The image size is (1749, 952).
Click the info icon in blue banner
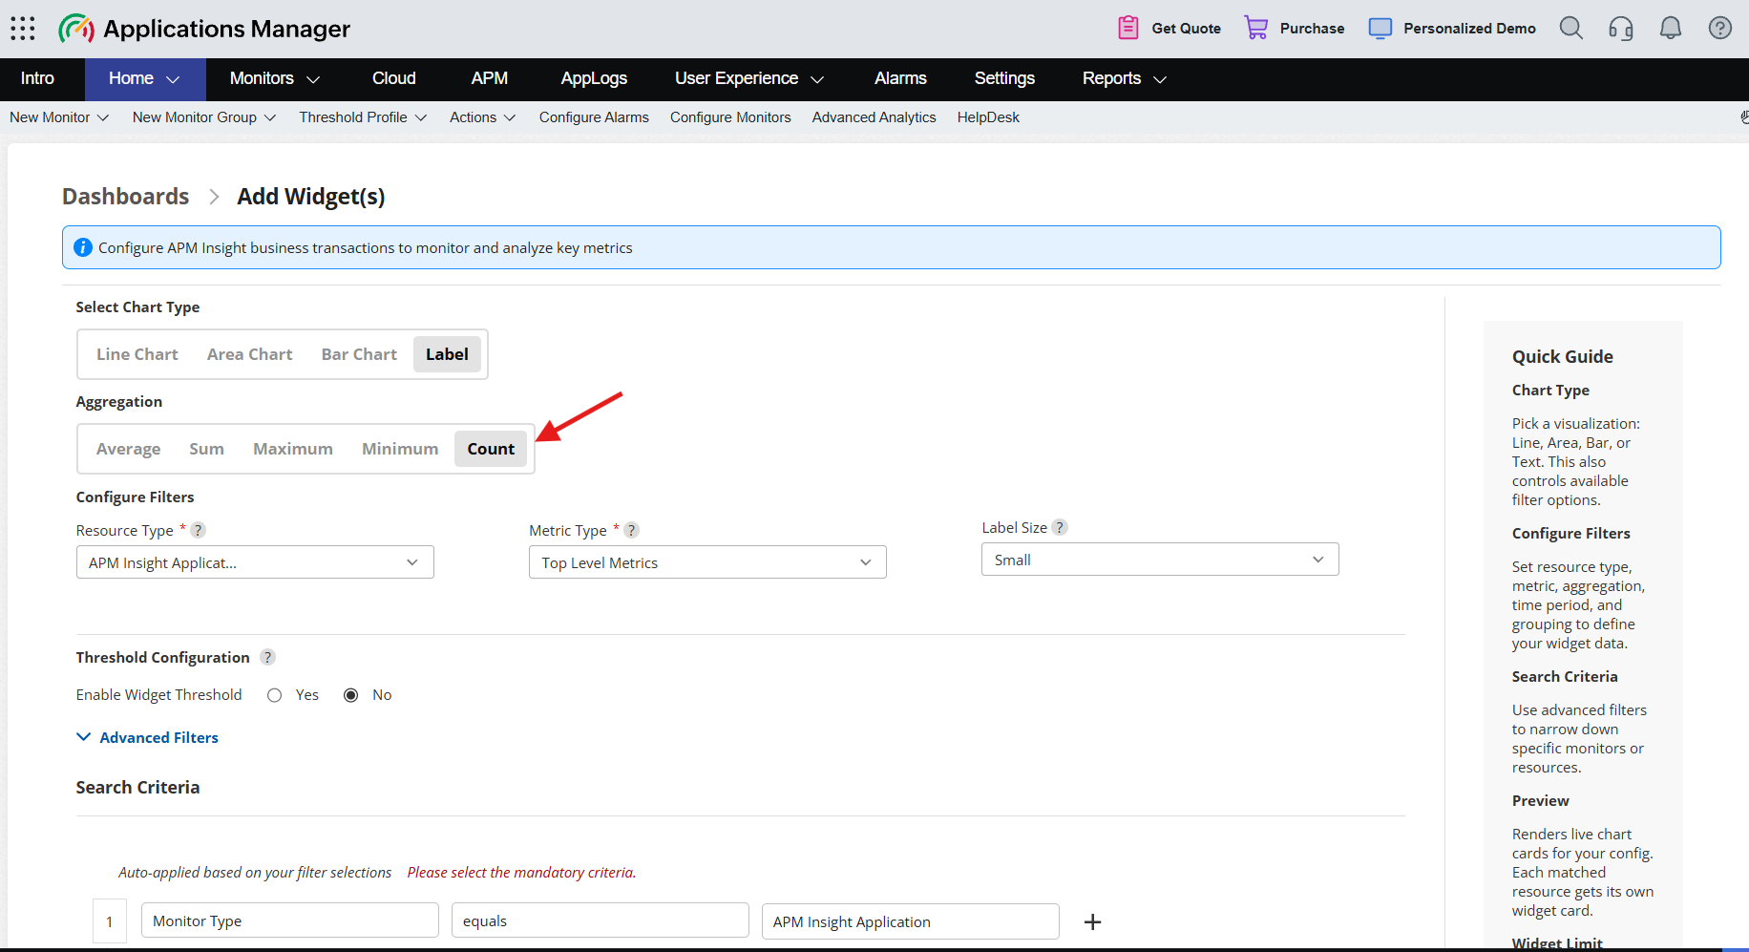point(83,247)
